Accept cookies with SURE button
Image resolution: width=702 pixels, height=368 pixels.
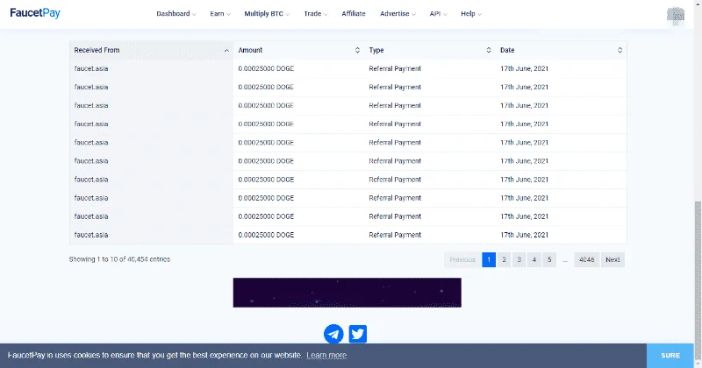click(670, 356)
